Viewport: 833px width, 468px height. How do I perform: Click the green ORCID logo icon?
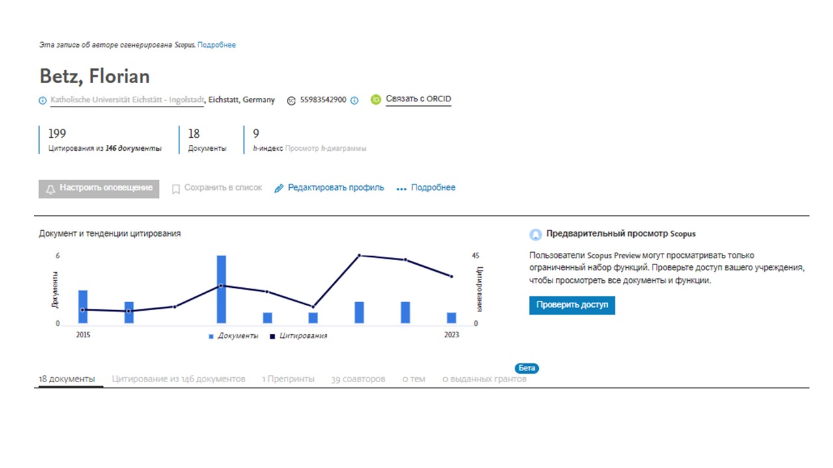click(x=376, y=100)
